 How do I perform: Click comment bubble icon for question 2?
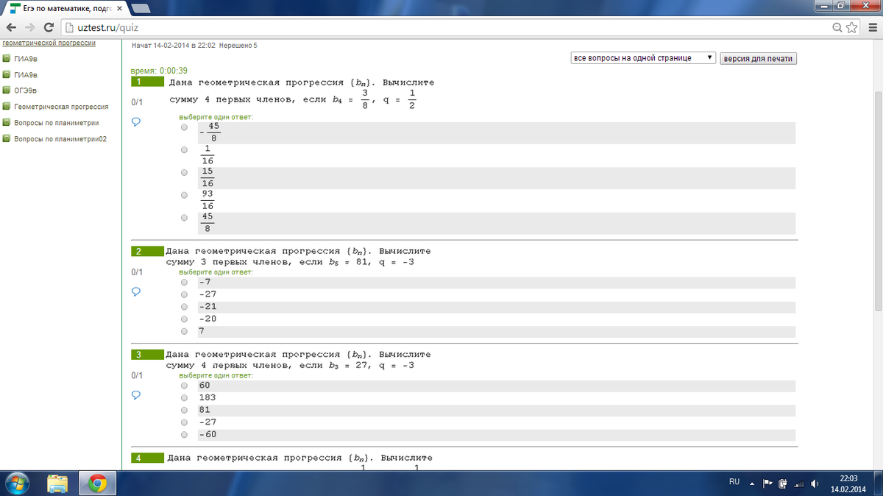pos(135,291)
